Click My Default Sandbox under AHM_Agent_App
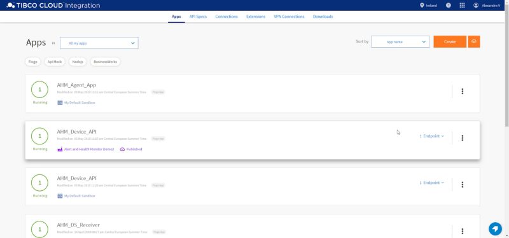This screenshot has width=509, height=238. [x=80, y=102]
